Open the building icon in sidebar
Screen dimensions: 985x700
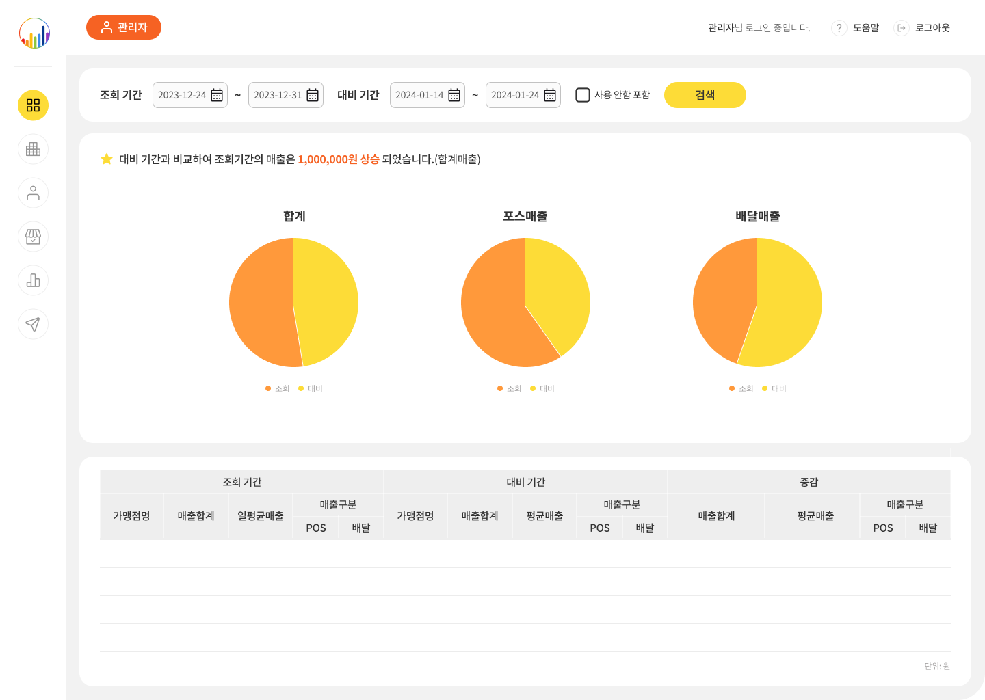coord(33,149)
